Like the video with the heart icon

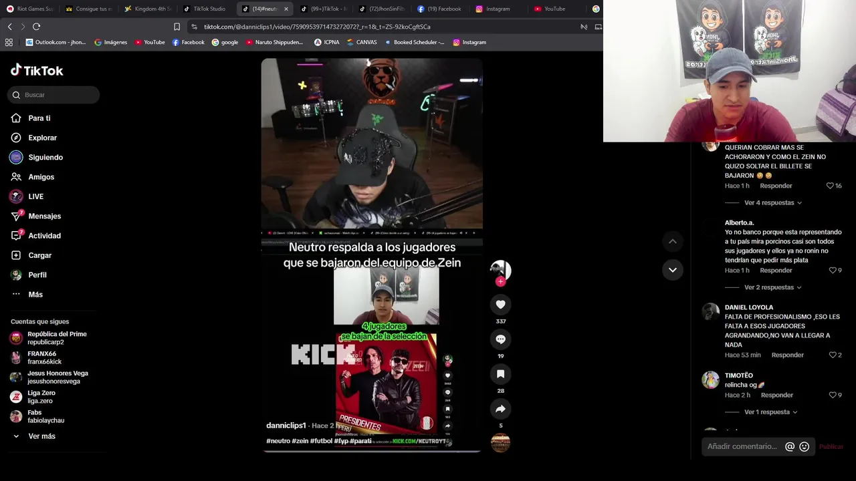tap(500, 305)
